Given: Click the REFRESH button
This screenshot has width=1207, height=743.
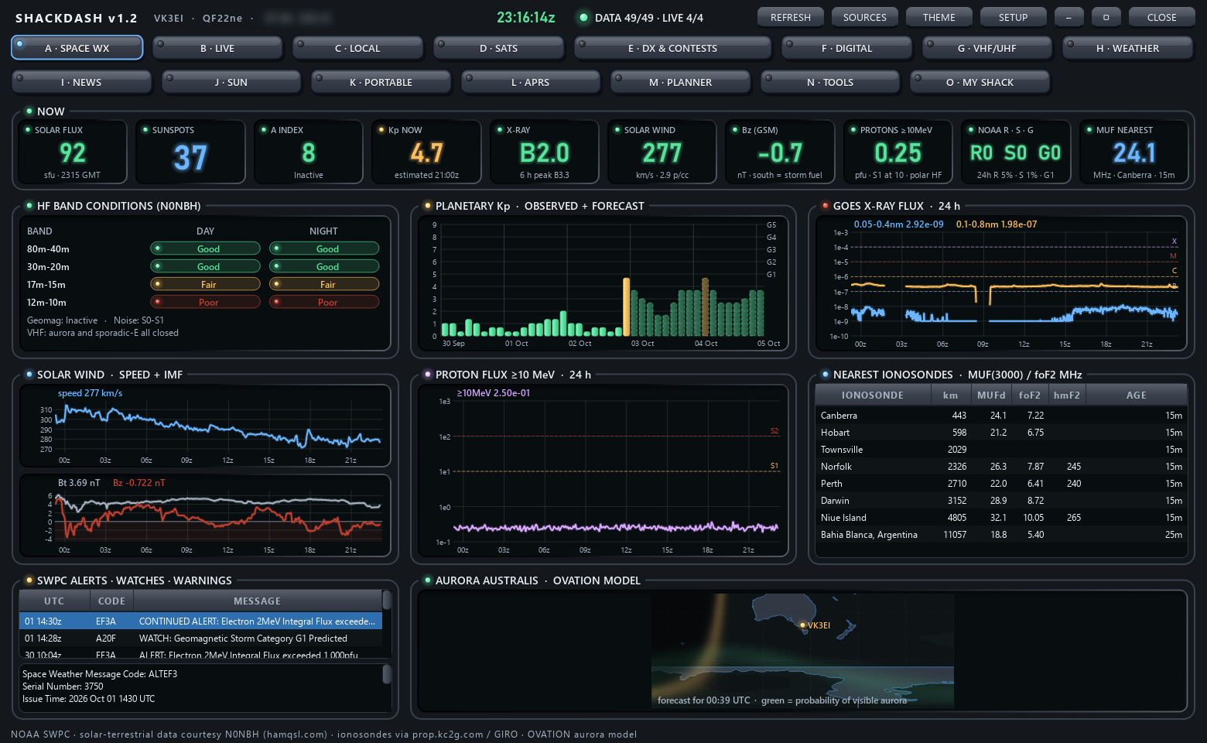Looking at the screenshot, I should point(790,17).
